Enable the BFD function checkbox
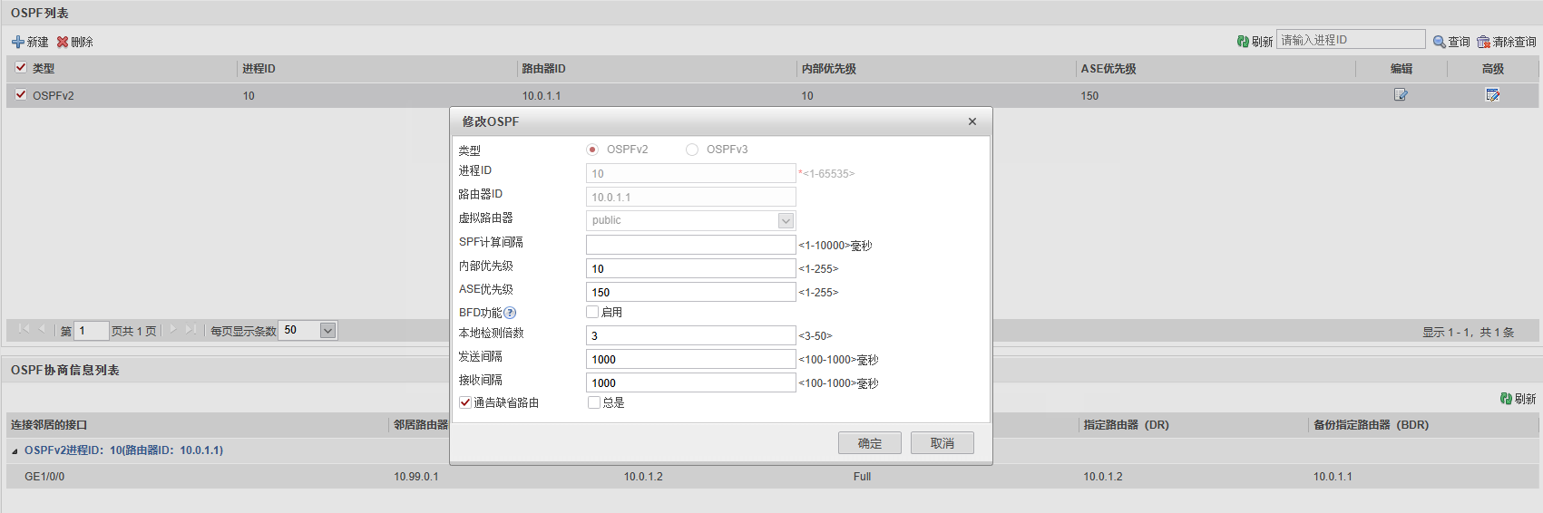This screenshot has height=513, width=1543. coord(592,312)
